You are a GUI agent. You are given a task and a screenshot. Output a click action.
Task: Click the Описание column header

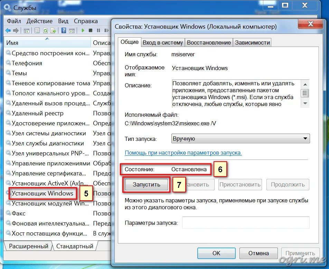click(x=102, y=43)
